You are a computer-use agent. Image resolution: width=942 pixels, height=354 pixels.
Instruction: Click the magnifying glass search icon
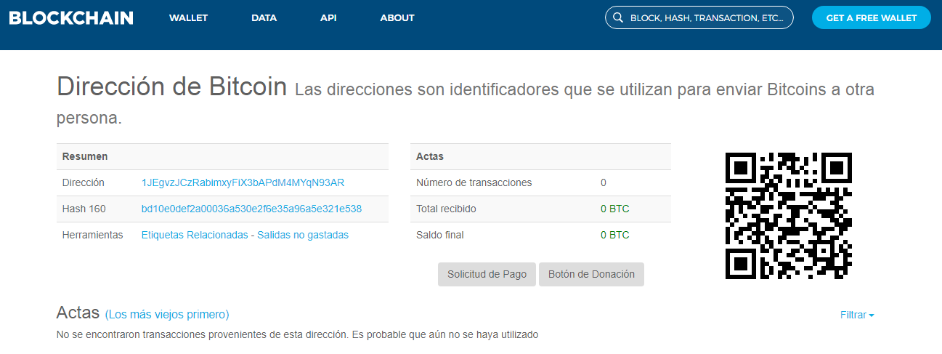[618, 18]
